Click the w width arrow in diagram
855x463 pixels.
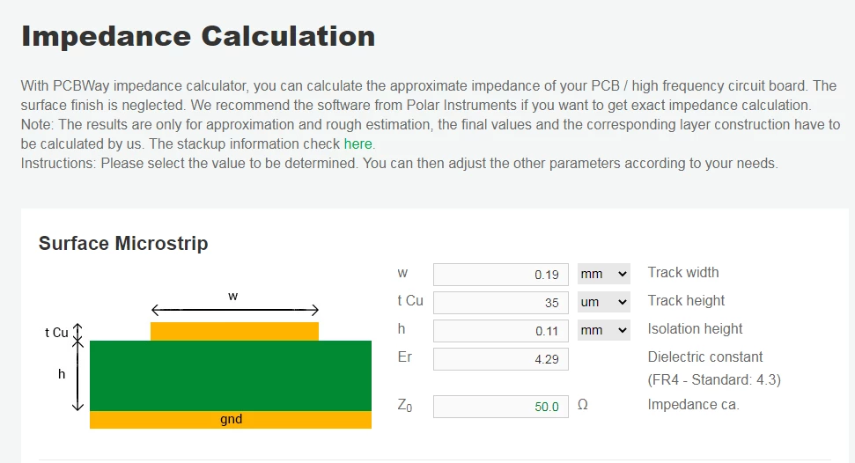tap(234, 310)
